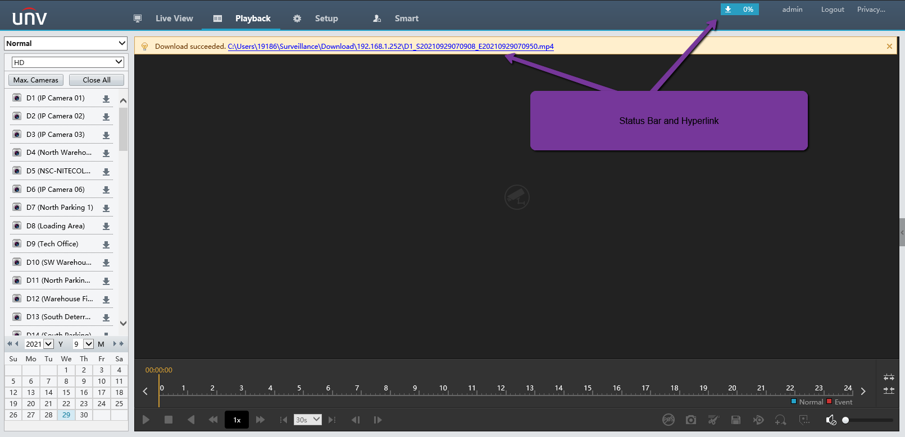Switch to the Live View tab

tap(174, 19)
